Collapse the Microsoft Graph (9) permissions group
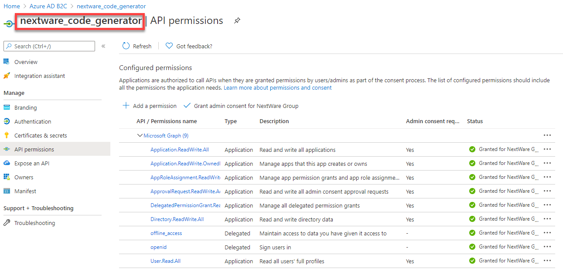Screen dimensions: 563x275 [x=140, y=136]
